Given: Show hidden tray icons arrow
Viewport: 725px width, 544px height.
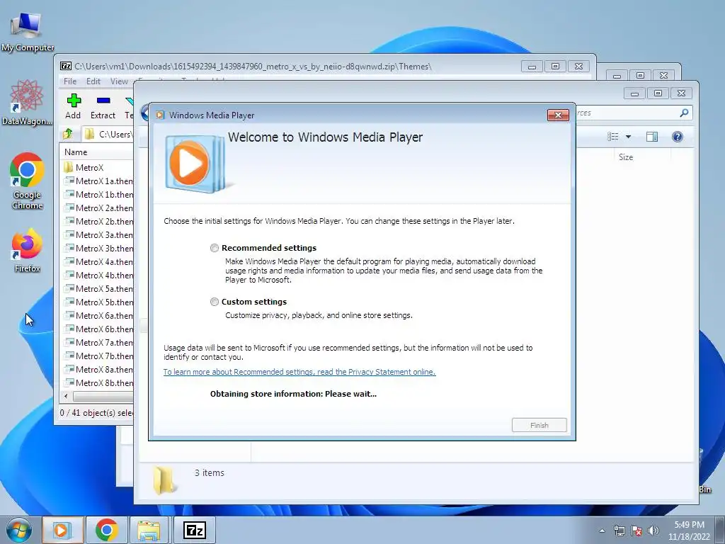Looking at the screenshot, I should click(602, 531).
